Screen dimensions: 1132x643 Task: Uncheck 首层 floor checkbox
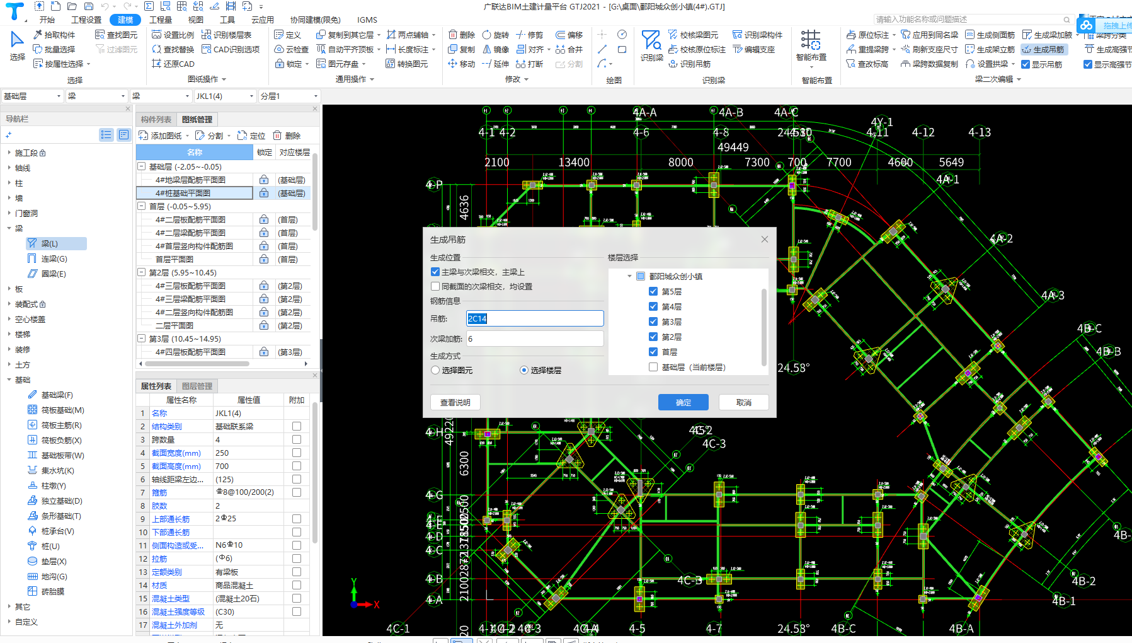coord(653,352)
